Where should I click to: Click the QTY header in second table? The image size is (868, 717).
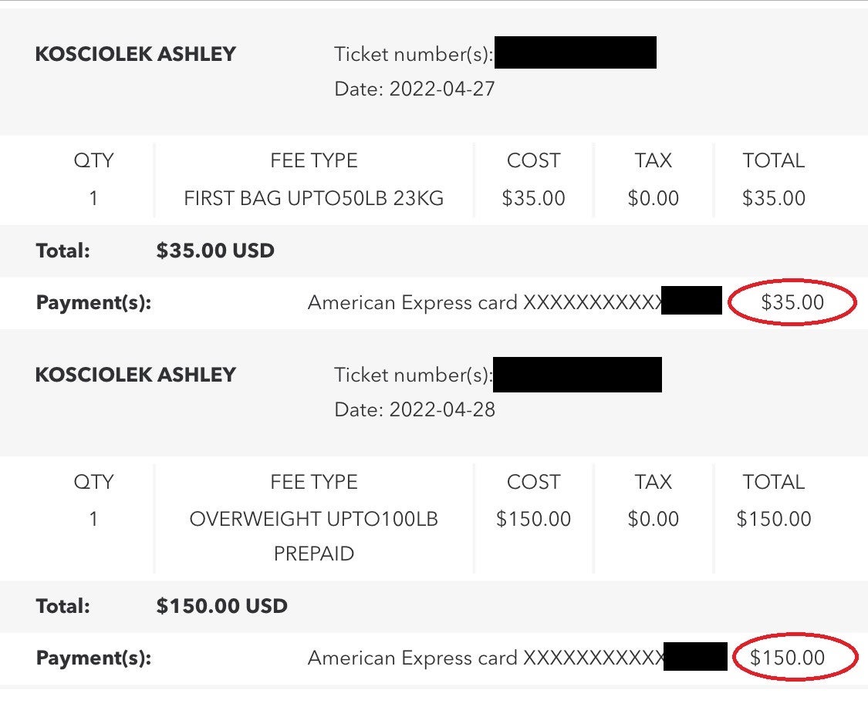(x=93, y=482)
